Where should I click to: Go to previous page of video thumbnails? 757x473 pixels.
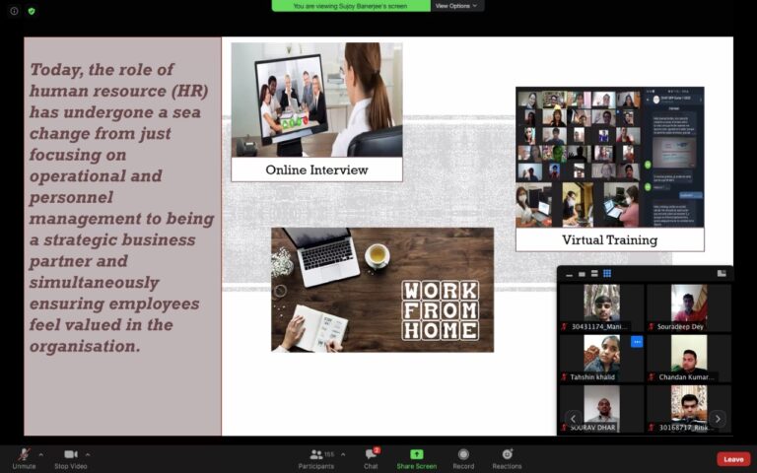573,419
